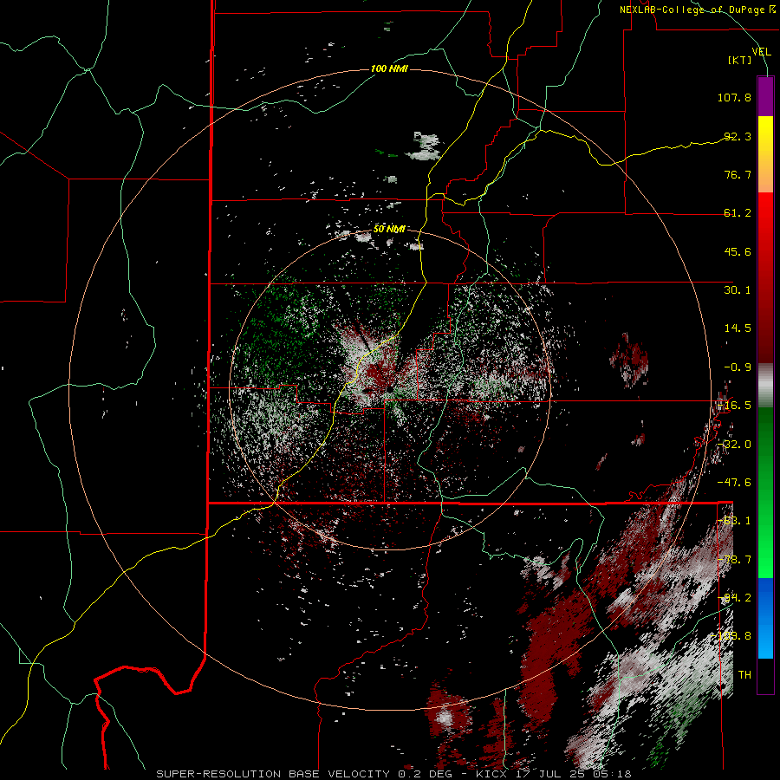Image resolution: width=780 pixels, height=780 pixels.
Task: Select the yellow segment of the velocity scale
Action: click(765, 154)
